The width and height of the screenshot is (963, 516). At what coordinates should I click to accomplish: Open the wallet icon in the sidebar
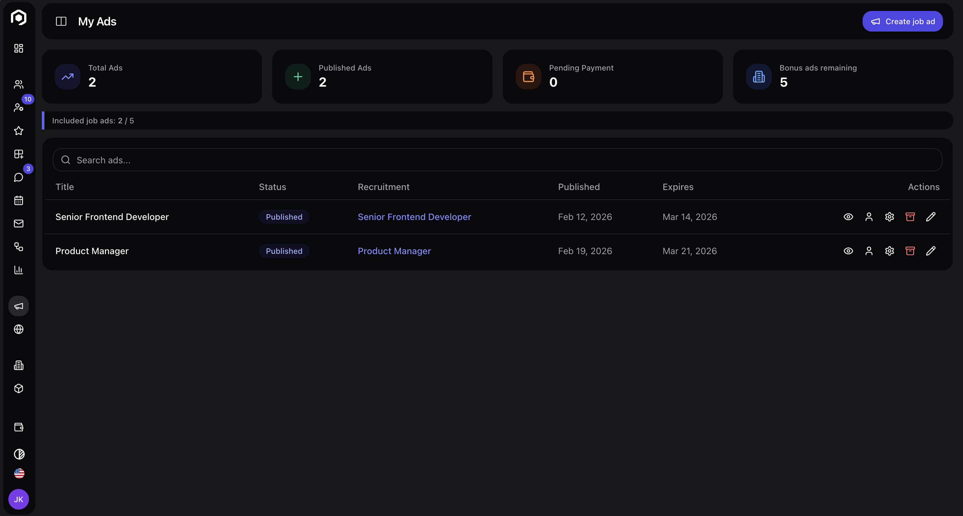18,427
